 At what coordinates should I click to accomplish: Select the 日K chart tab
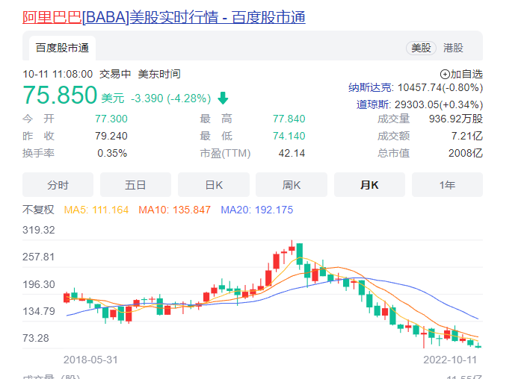coord(214,185)
